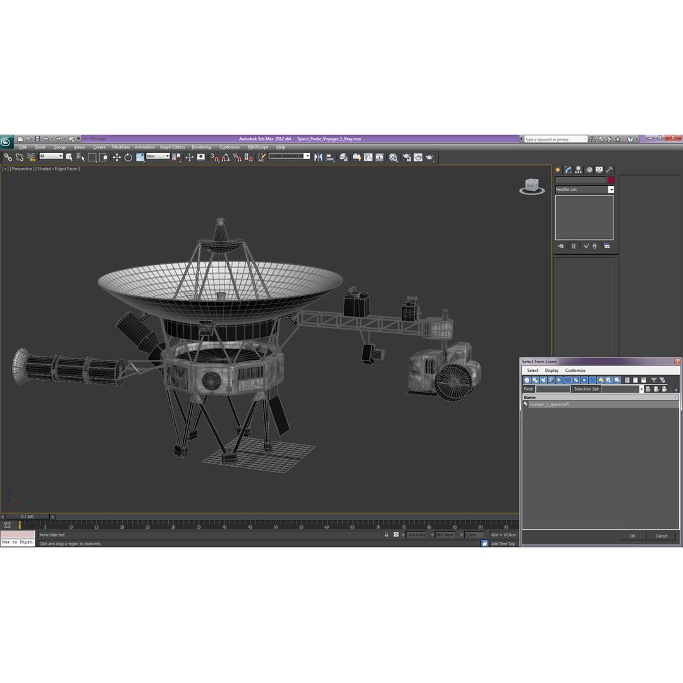Toggle the Spinner Snap button
Image resolution: width=683 pixels, height=683 pixels.
[x=249, y=157]
